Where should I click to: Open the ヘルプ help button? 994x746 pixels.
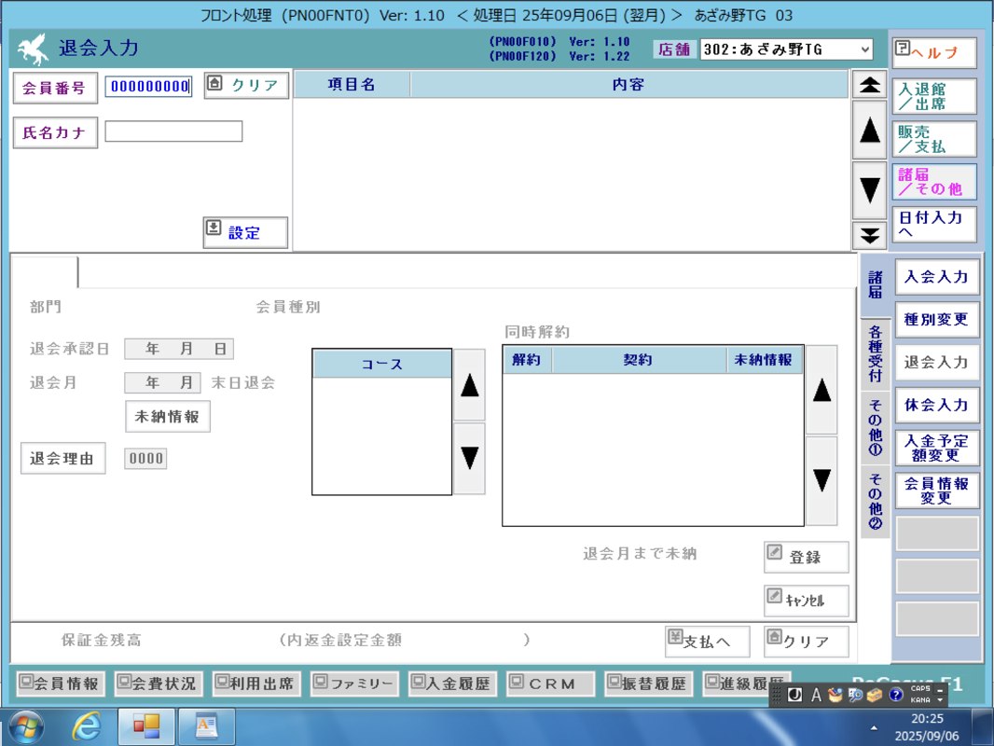tap(934, 53)
